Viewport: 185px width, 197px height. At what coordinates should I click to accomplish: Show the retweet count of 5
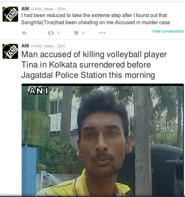58,33
